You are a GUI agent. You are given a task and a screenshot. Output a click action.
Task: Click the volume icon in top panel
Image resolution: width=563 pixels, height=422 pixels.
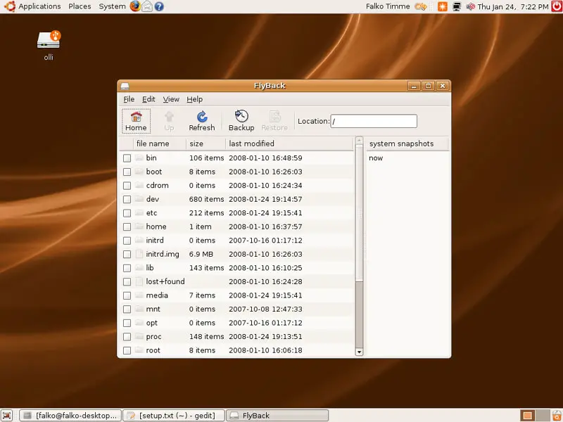coord(470,6)
